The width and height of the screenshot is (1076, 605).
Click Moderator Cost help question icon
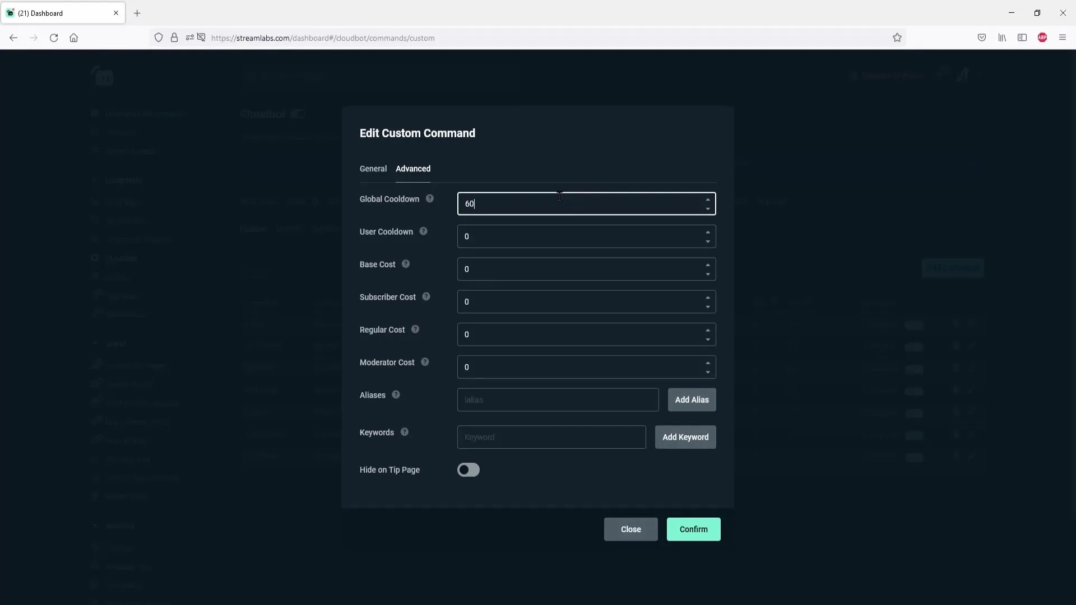point(425,362)
